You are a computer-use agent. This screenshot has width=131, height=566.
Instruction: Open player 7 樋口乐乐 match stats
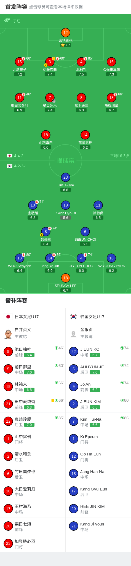[x=50, y=98]
